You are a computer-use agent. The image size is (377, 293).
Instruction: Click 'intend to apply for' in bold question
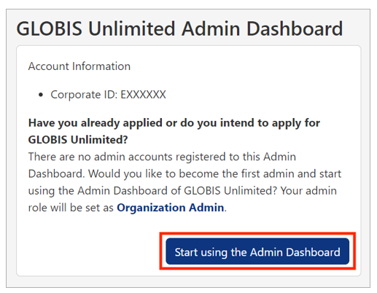click(270, 123)
